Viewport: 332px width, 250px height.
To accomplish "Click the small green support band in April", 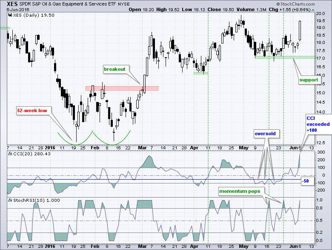I will (201, 73).
